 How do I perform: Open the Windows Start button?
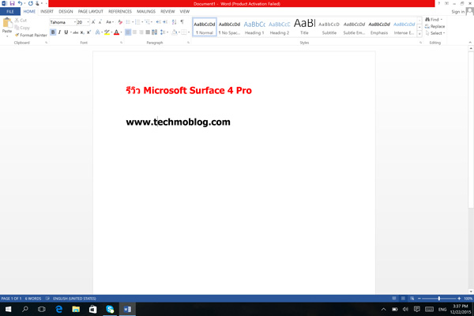8,309
